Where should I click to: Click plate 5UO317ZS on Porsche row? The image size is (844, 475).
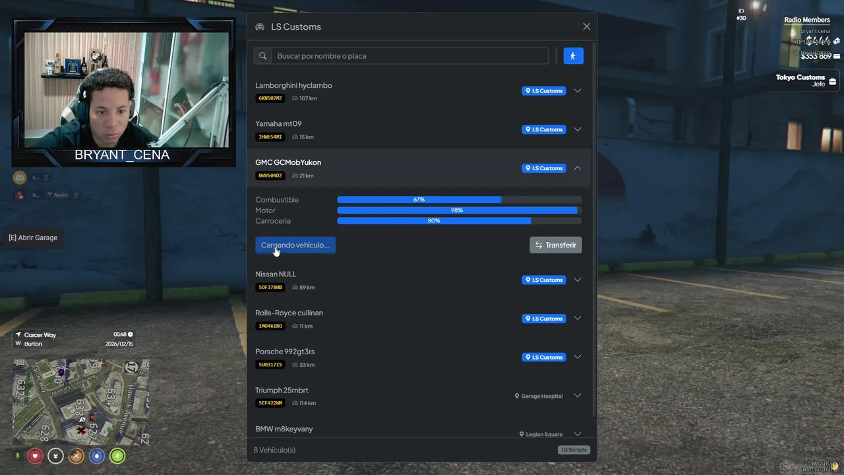pyautogui.click(x=270, y=365)
